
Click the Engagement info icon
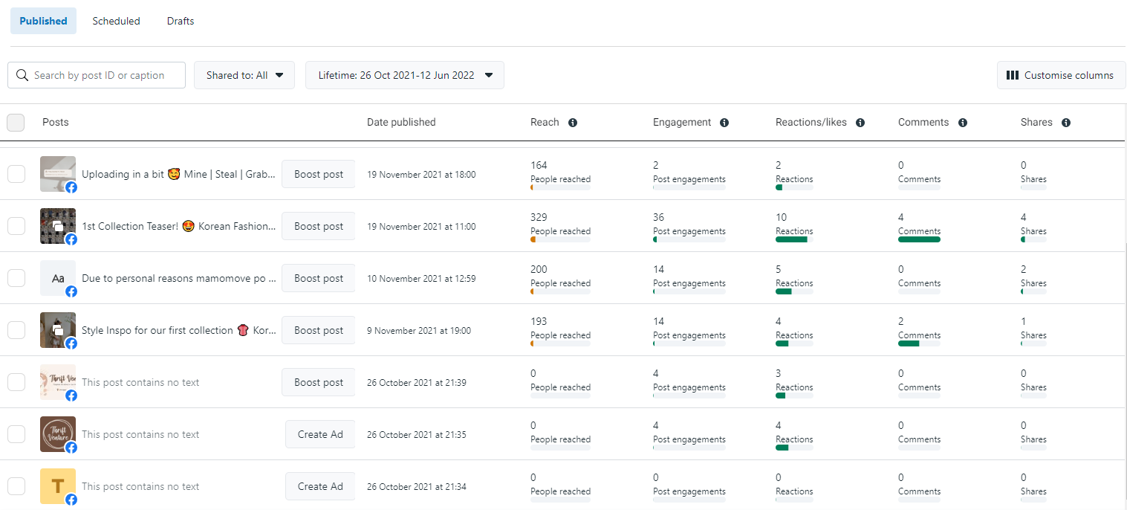click(x=724, y=123)
